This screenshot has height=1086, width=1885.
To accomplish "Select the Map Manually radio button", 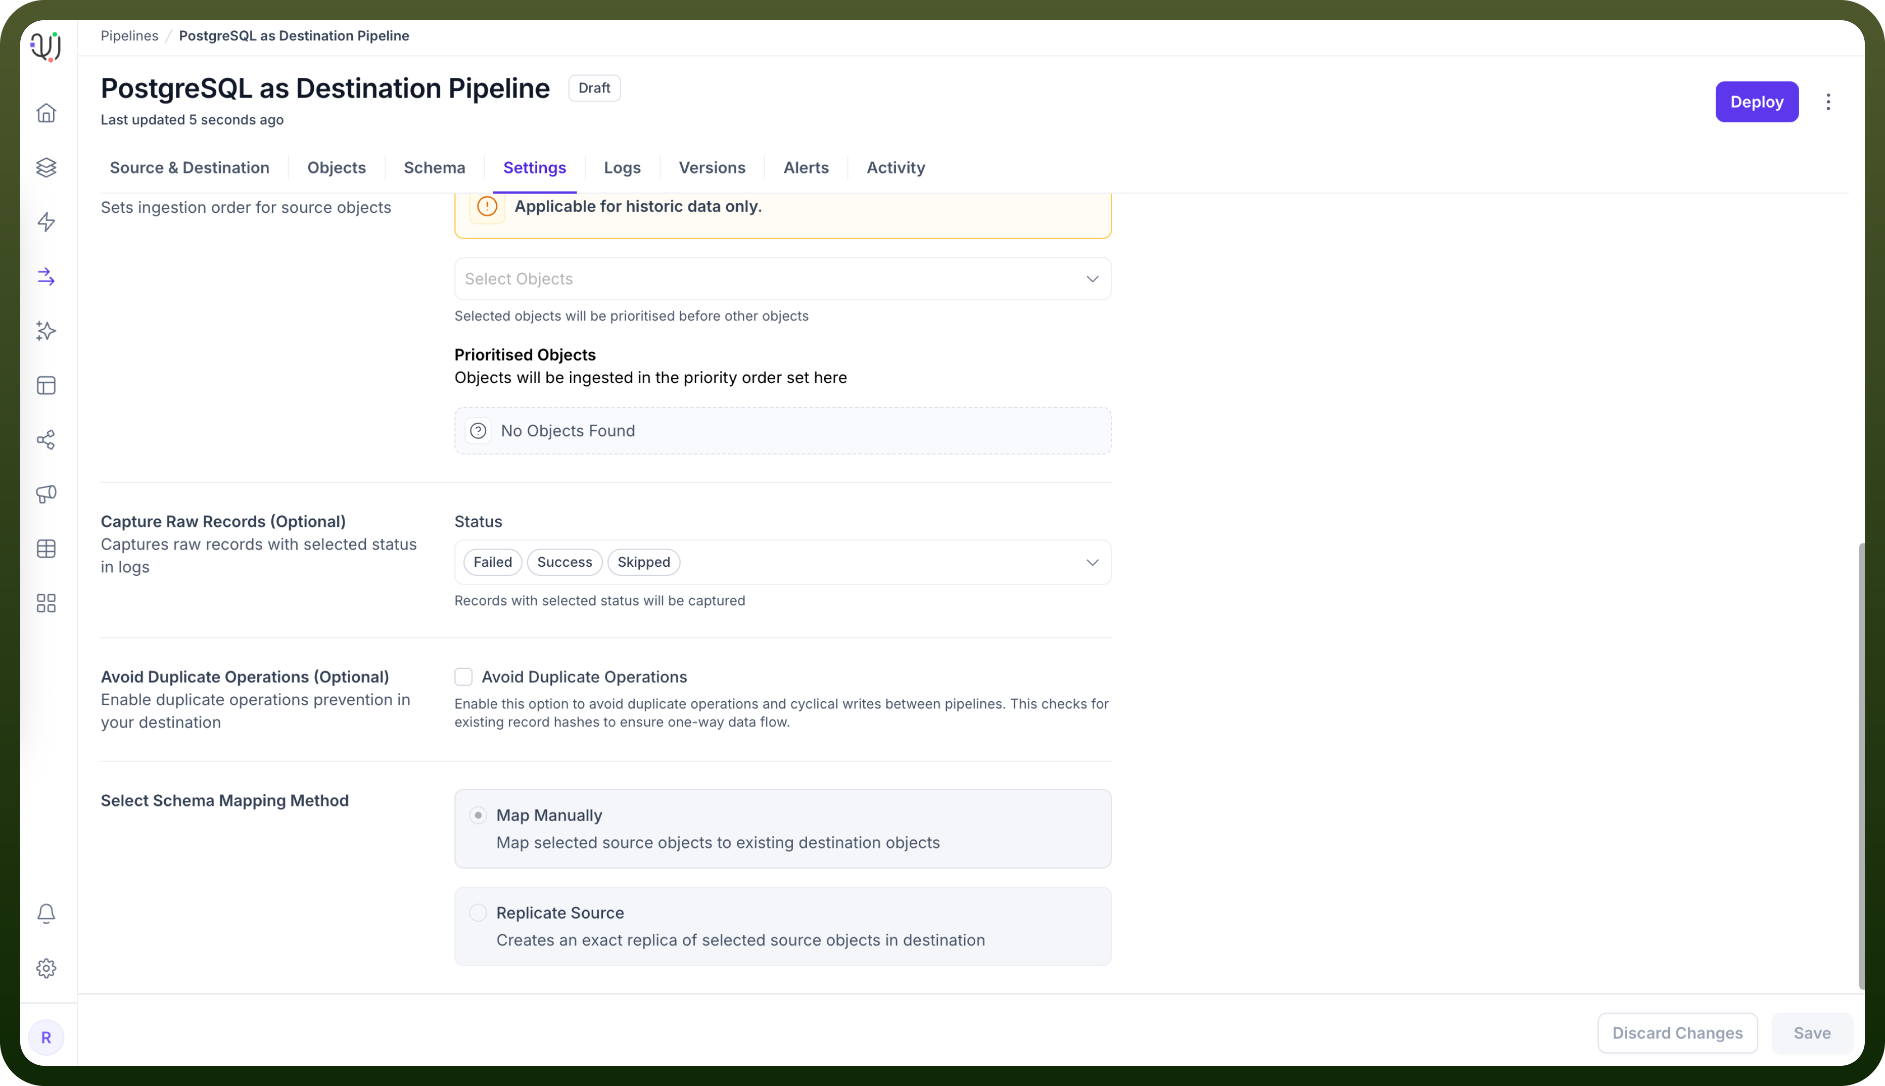I will 479,815.
